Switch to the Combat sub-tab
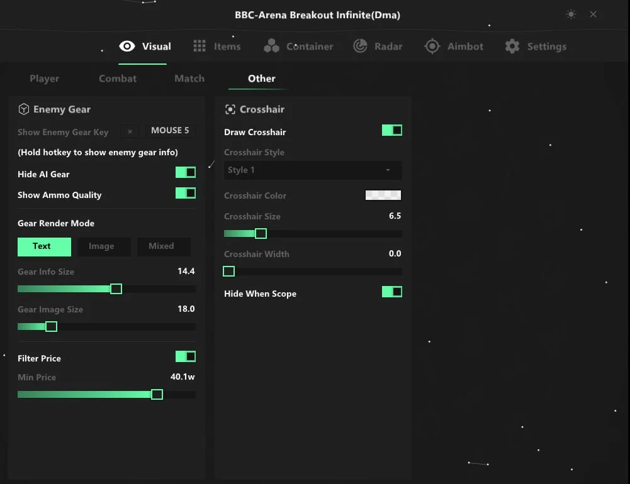The width and height of the screenshot is (630, 484). click(118, 79)
